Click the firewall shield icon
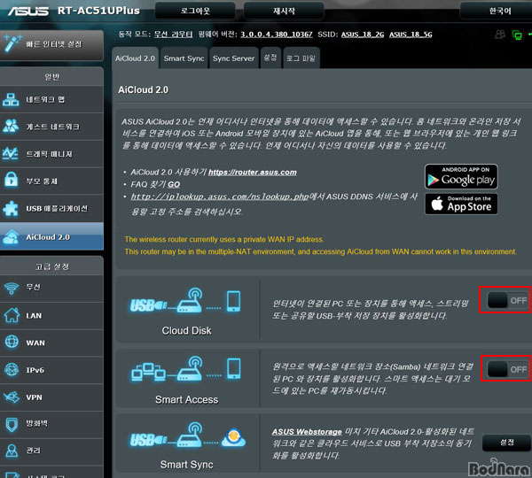The image size is (532, 478). 12,424
